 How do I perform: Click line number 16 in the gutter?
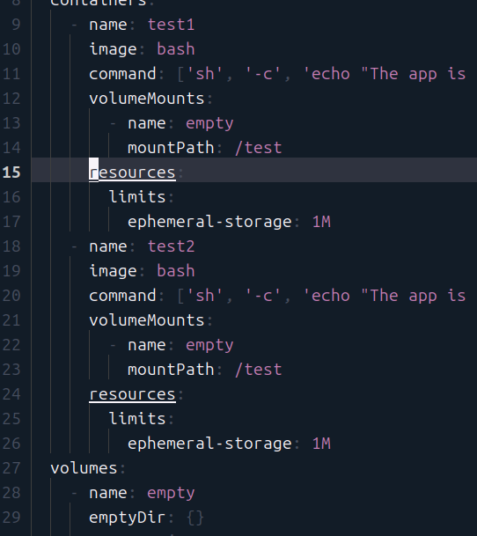coord(11,197)
